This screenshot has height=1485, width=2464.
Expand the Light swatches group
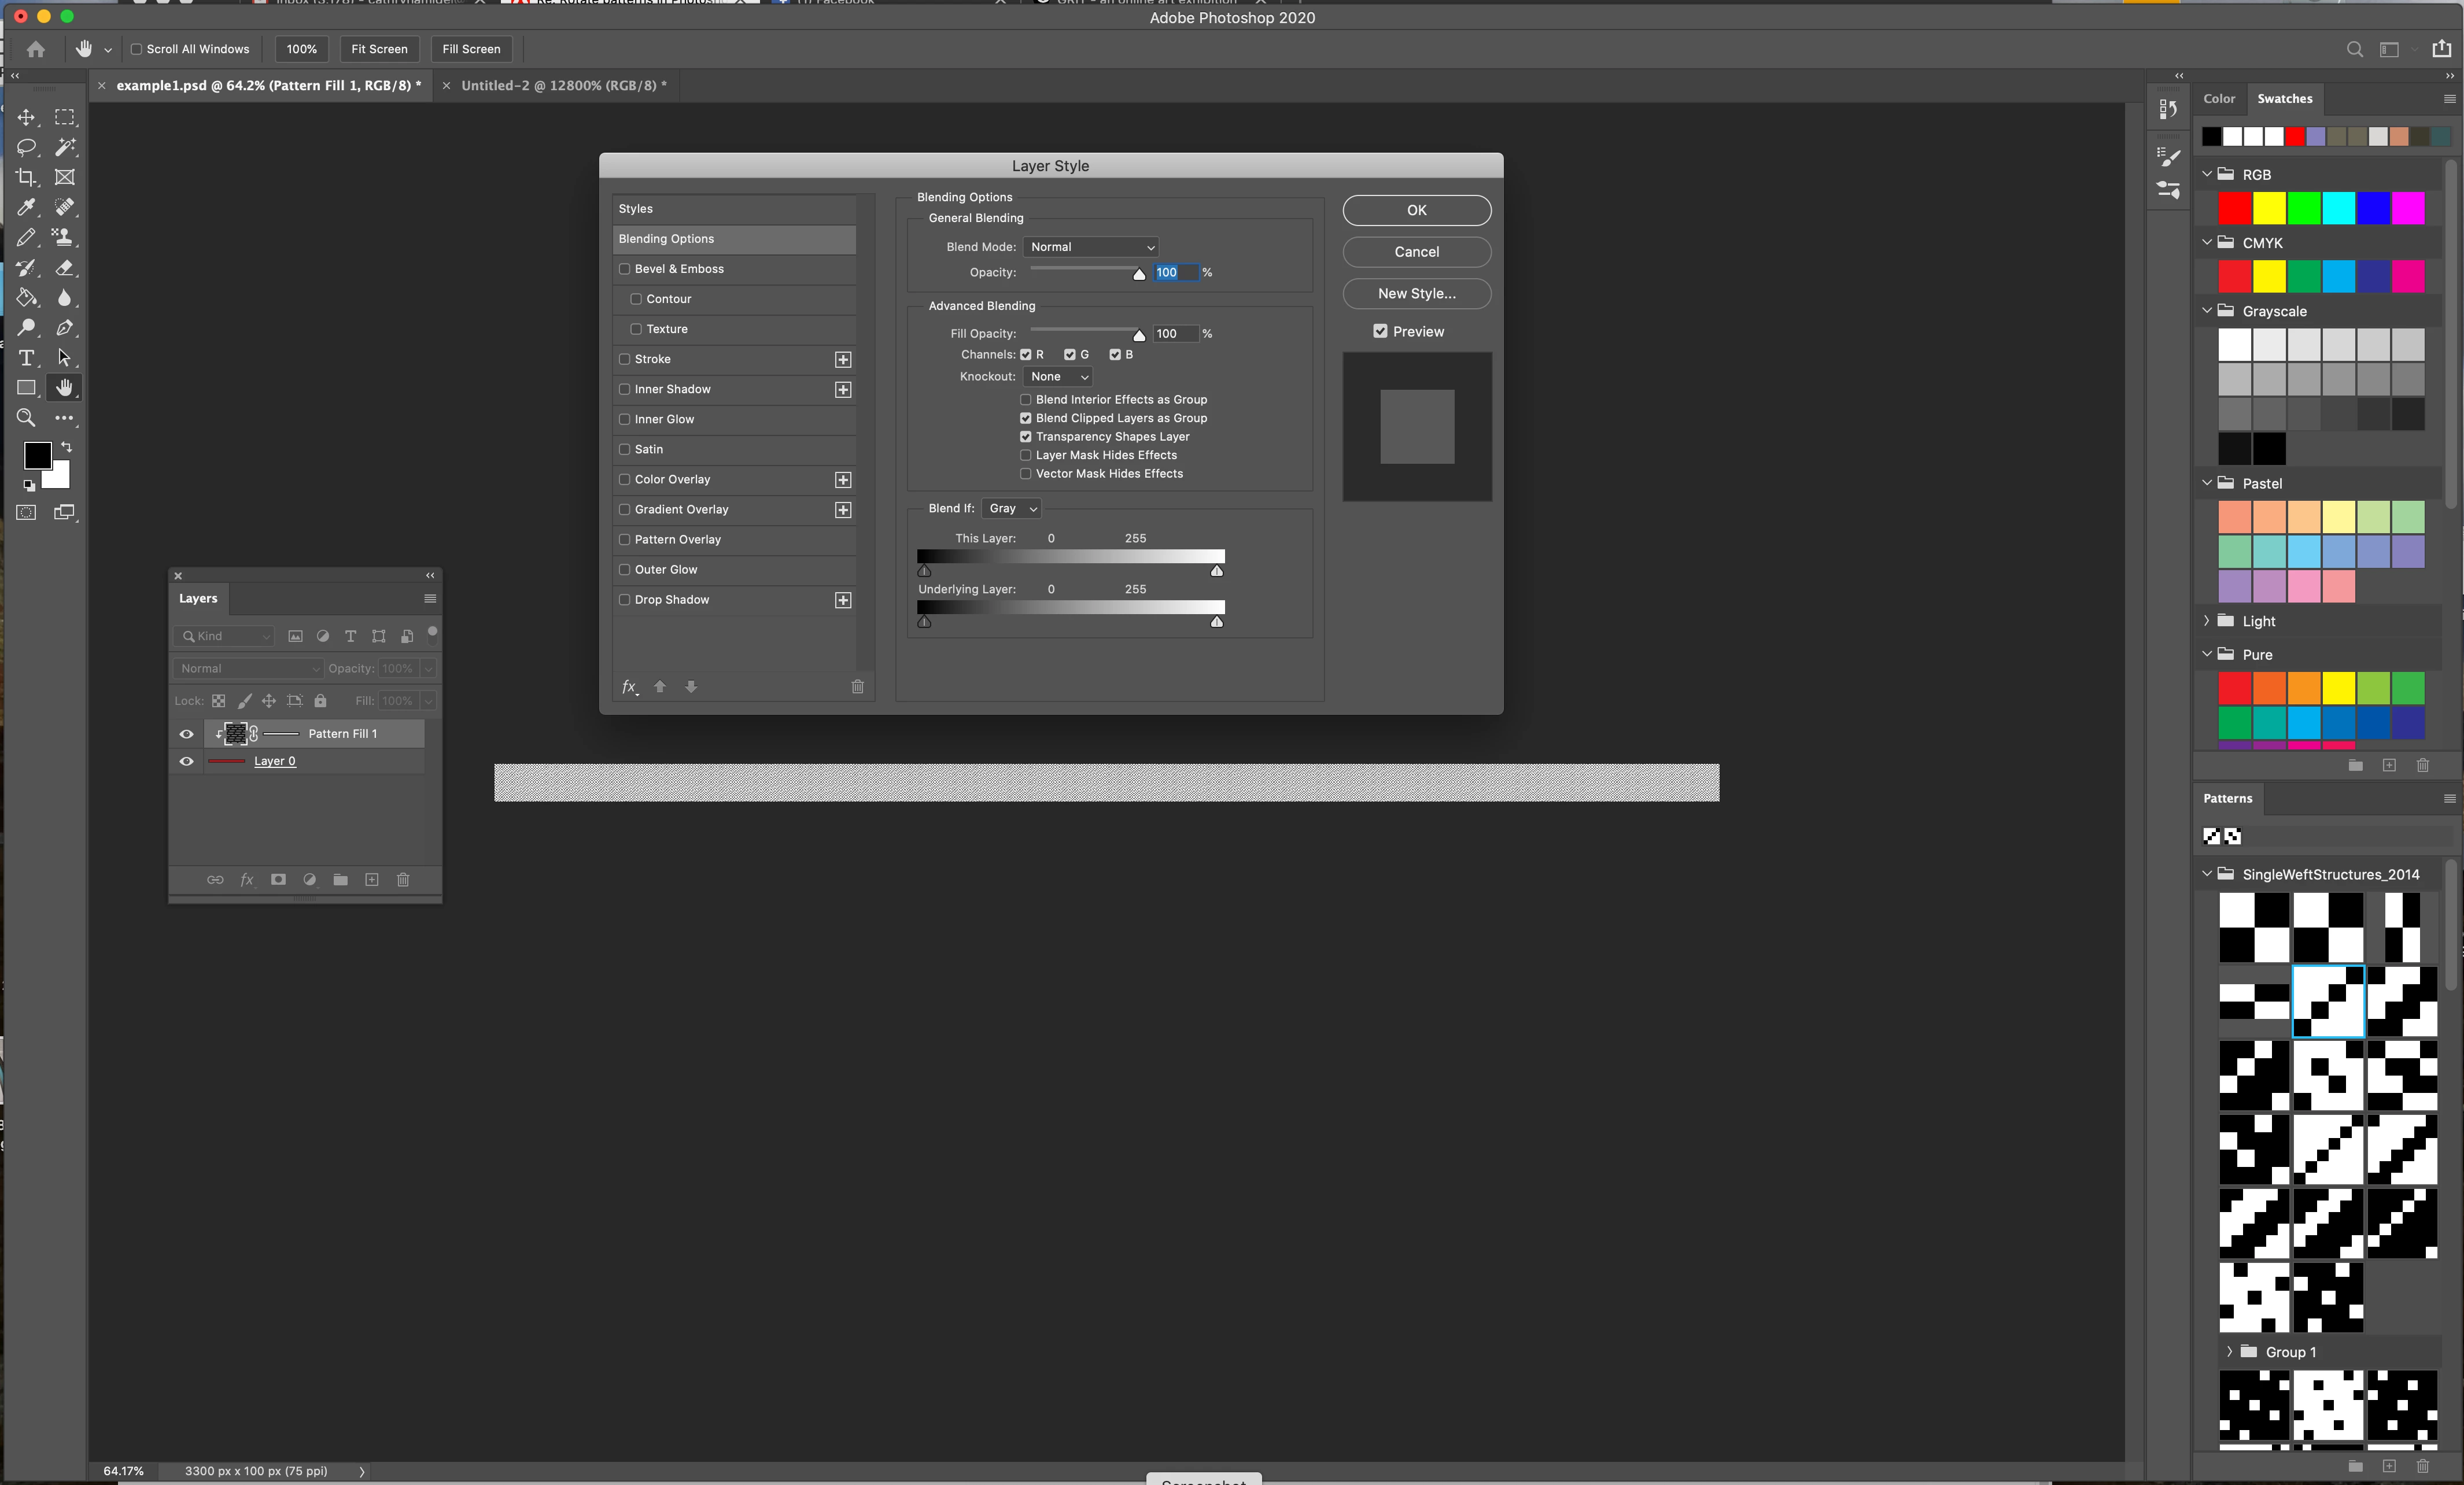(2206, 621)
